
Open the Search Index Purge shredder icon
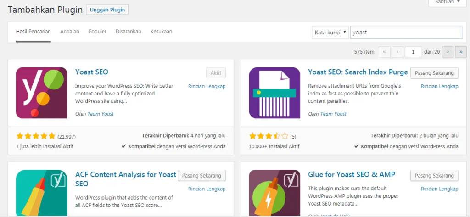274,93
